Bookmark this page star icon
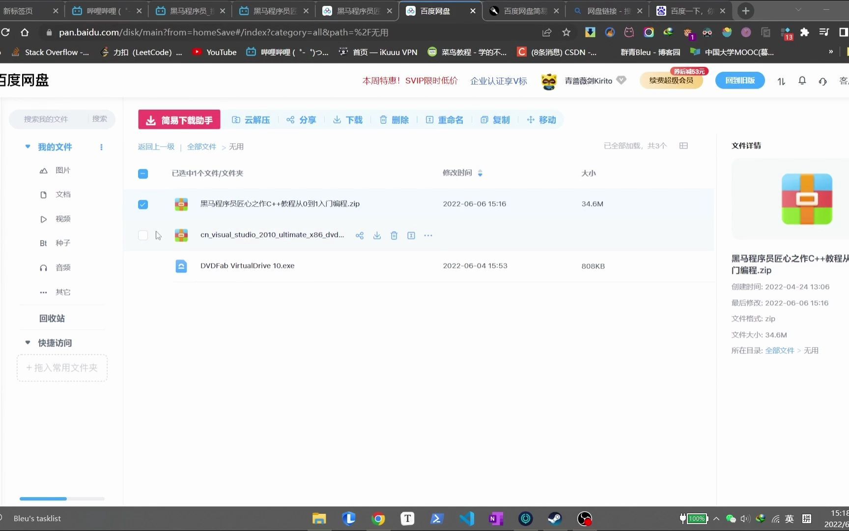Viewport: 849px width, 531px height. tap(566, 32)
